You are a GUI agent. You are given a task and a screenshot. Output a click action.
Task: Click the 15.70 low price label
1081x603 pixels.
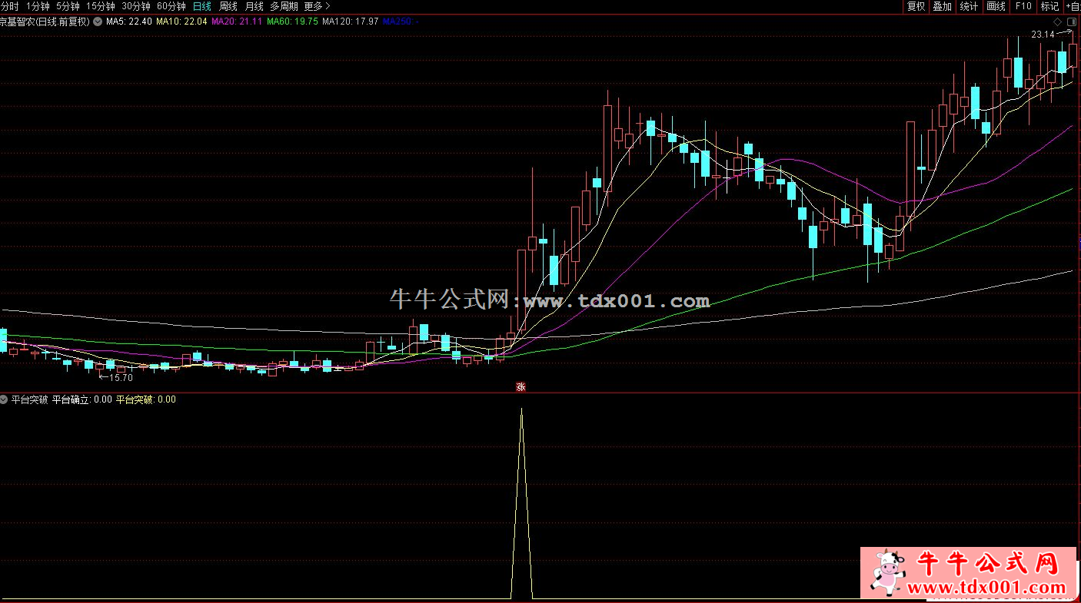coord(121,377)
